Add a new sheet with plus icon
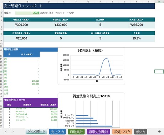The image size is (164, 135). tap(159, 131)
